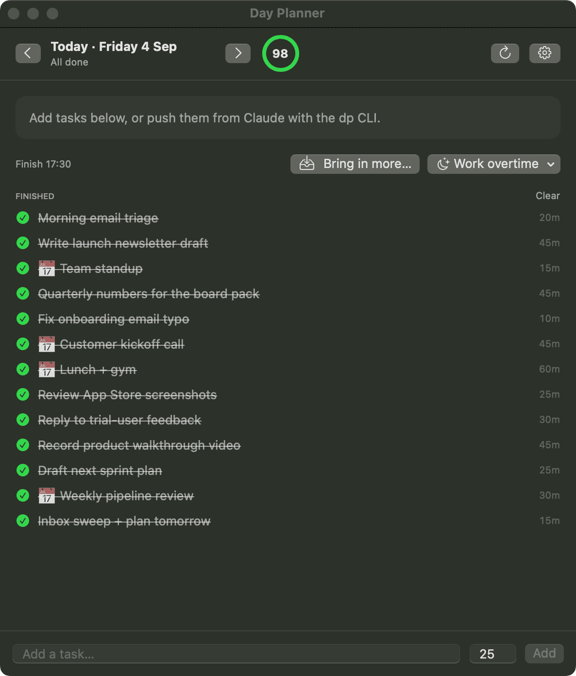The width and height of the screenshot is (576, 676).
Task: Click the Inbox sweep + plan tomorrow text
Action: coord(124,521)
